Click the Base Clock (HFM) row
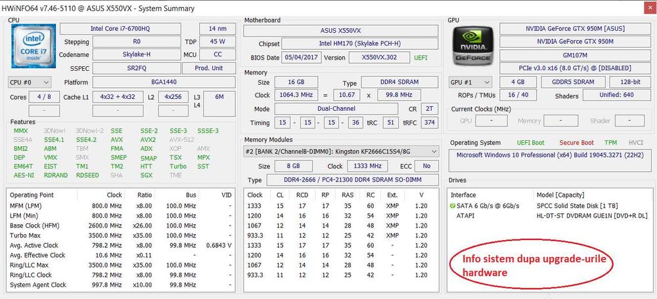This screenshot has height=299, width=657. (121, 226)
